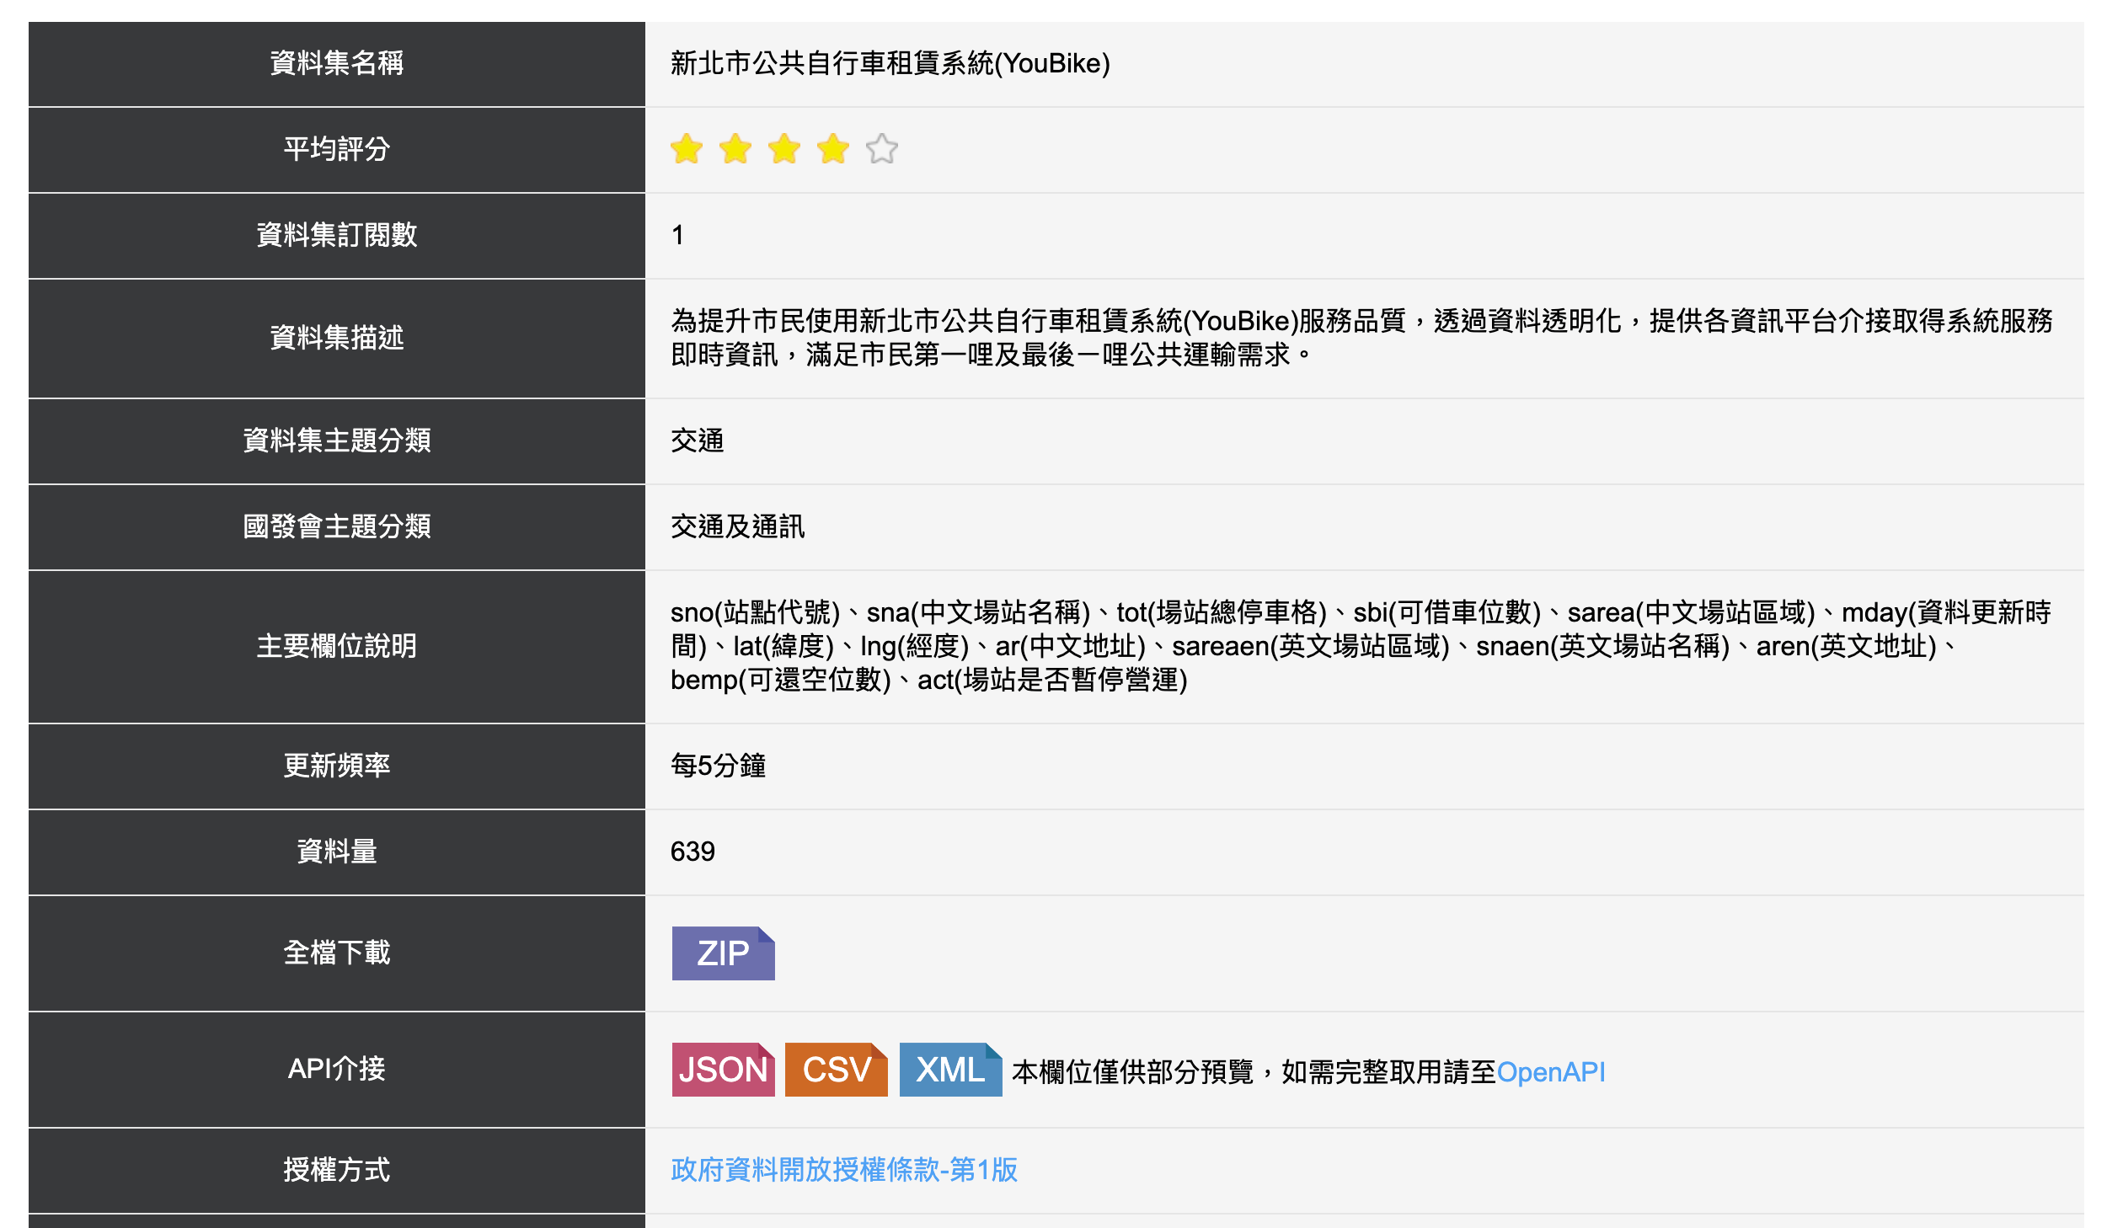
Task: Click the description text starting with 為提升市民使用
Action: click(x=1361, y=338)
